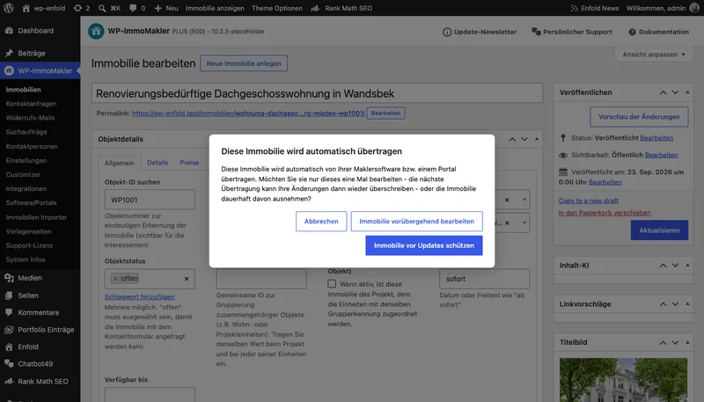704x402 pixels.
Task: Edit the Status via Bearbeiten link
Action: click(656, 138)
